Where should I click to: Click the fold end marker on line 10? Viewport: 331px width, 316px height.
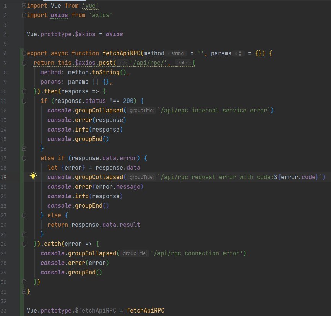(x=24, y=91)
